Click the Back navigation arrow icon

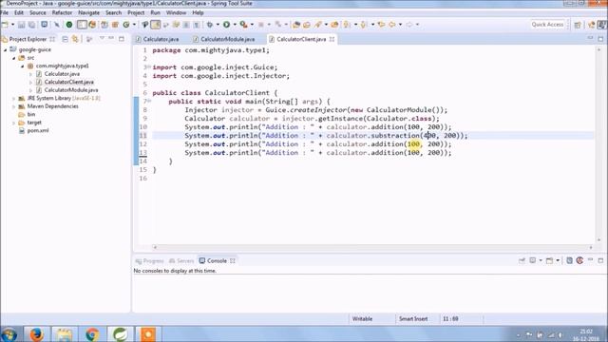click(x=392, y=25)
